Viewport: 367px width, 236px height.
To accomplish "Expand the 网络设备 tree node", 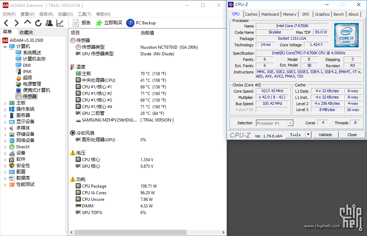I will pyautogui.click(x=5, y=140).
